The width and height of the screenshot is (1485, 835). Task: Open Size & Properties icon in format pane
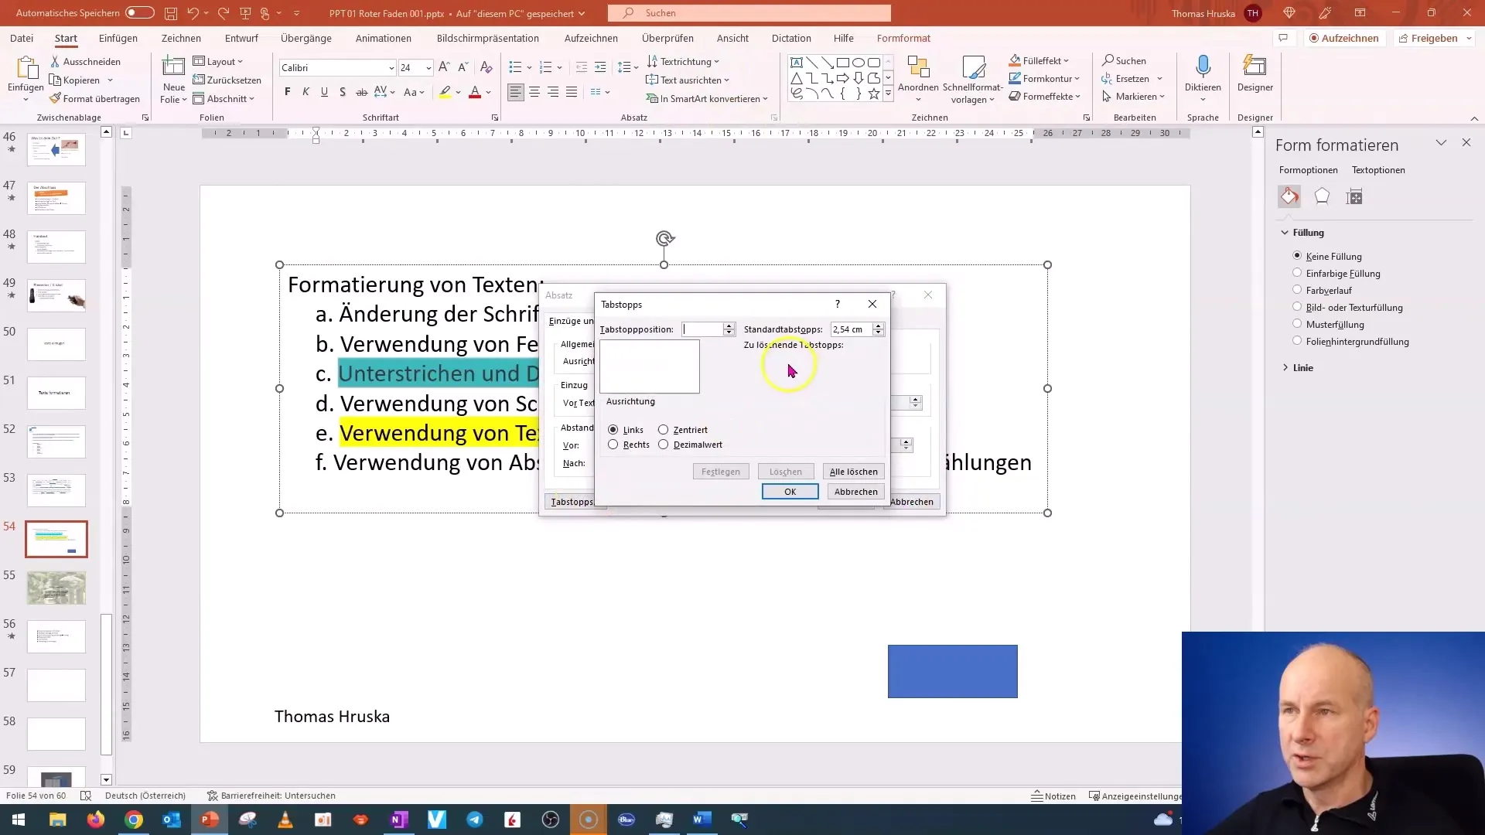[1354, 196]
